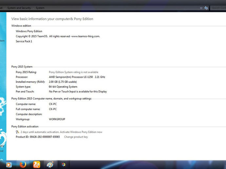The height and width of the screenshot is (169, 226).
Task: Click the Windows Pony Edition text
Action: pyautogui.click(x=29, y=31)
